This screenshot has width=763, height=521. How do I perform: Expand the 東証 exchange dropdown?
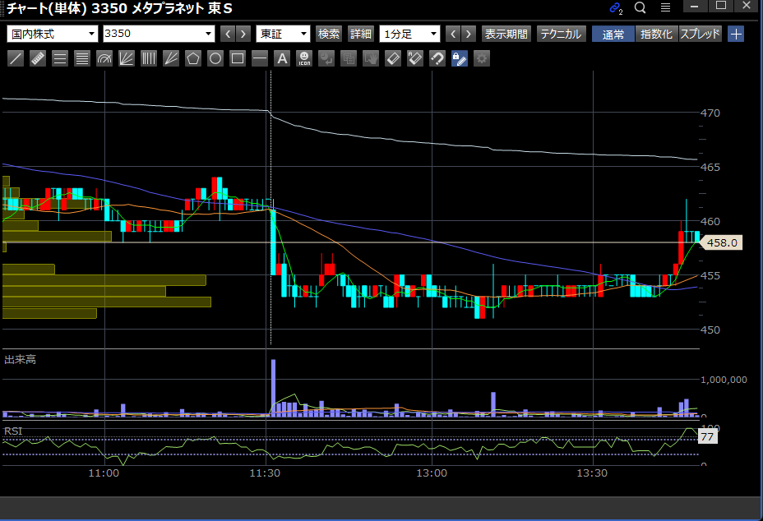tap(283, 35)
